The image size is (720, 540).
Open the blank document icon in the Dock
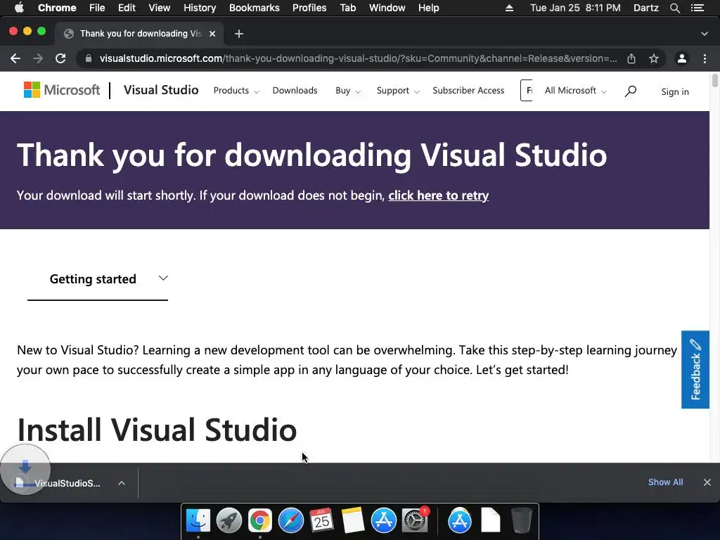490,521
